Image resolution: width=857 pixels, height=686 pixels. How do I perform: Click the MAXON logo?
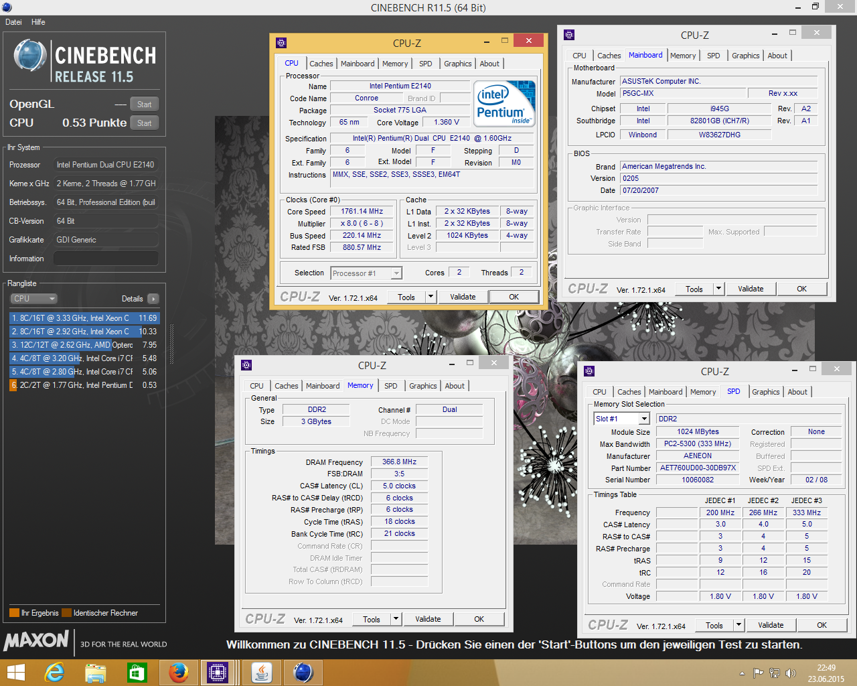coord(37,640)
